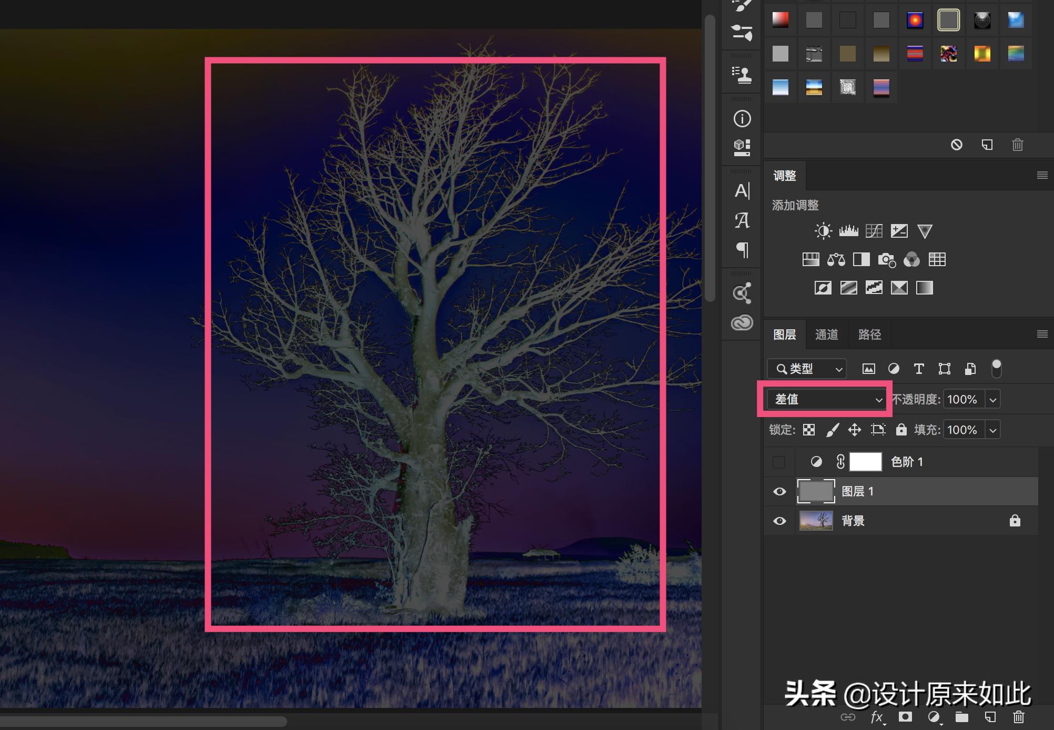Viewport: 1054px width, 730px height.
Task: Show the hidden 色阶 1 layer
Action: click(x=779, y=462)
